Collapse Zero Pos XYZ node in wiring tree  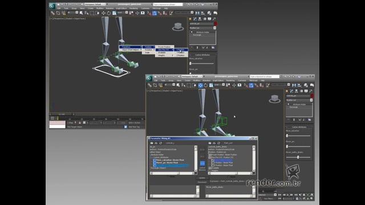(x=210, y=157)
